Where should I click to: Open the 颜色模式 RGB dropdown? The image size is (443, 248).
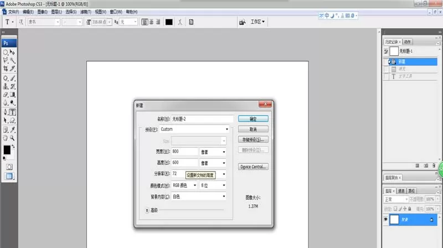(184, 185)
